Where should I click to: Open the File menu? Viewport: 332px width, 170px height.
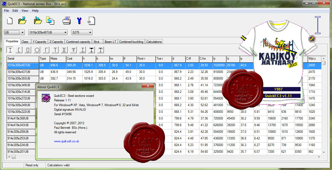click(x=6, y=11)
